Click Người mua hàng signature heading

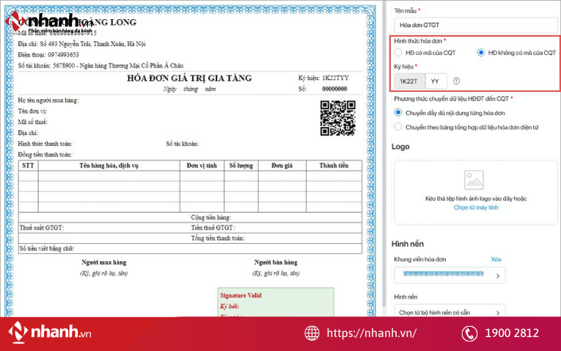(x=103, y=262)
